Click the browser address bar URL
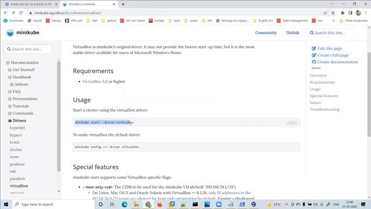Screen dimensions: 371x209 click(68, 13)
